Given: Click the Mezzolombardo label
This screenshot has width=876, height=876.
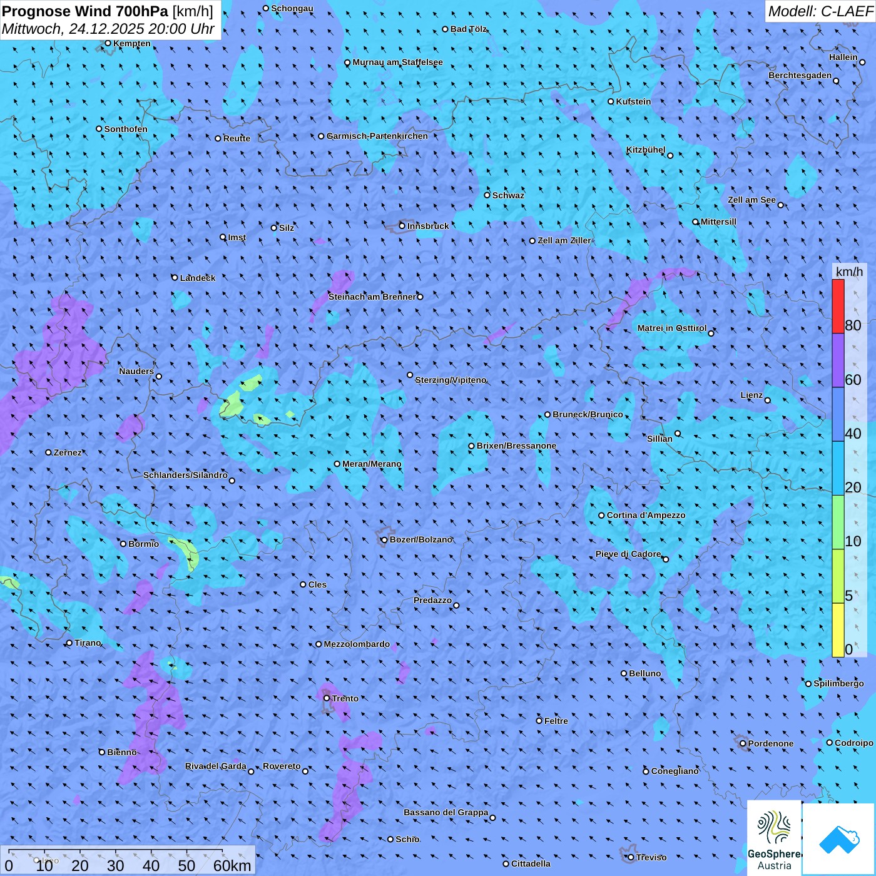Looking at the screenshot, I should (x=357, y=644).
